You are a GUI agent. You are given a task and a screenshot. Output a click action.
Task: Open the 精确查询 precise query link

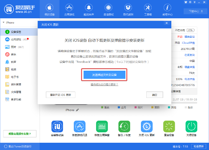[x=190, y=37]
